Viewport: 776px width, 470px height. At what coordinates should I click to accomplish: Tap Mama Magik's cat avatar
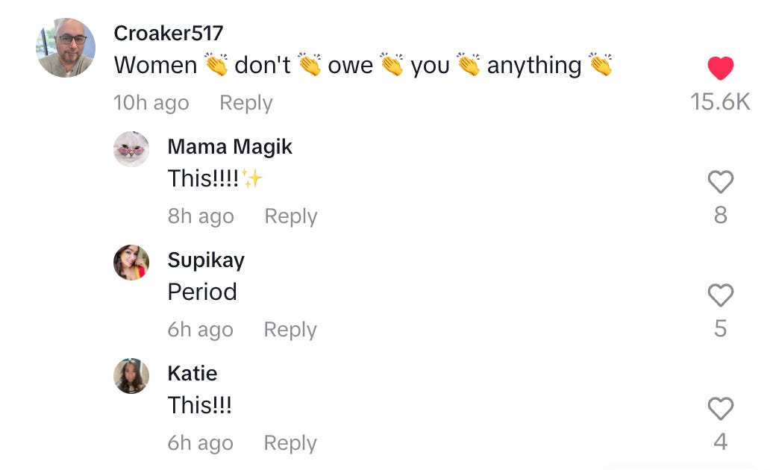131,149
